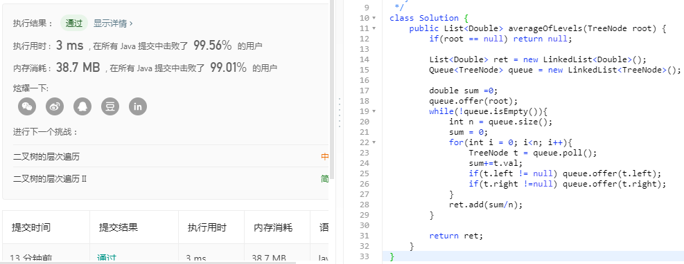Collapse the for loop fold arrow on line 22
This screenshot has width=684, height=264.
tap(374, 142)
